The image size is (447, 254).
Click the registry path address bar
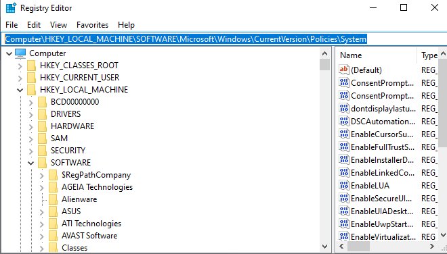[223, 39]
